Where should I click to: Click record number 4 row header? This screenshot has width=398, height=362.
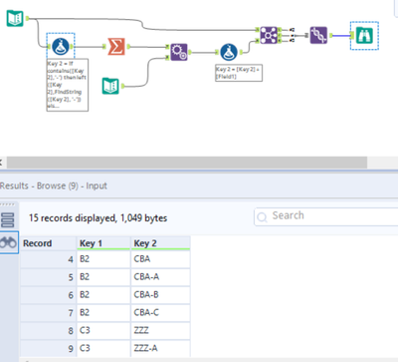coord(49,259)
